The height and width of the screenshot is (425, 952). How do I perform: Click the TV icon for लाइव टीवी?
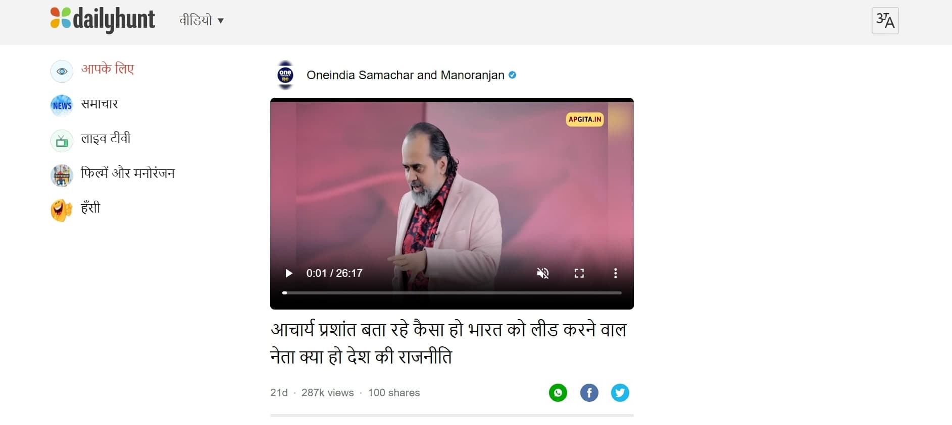click(x=62, y=141)
